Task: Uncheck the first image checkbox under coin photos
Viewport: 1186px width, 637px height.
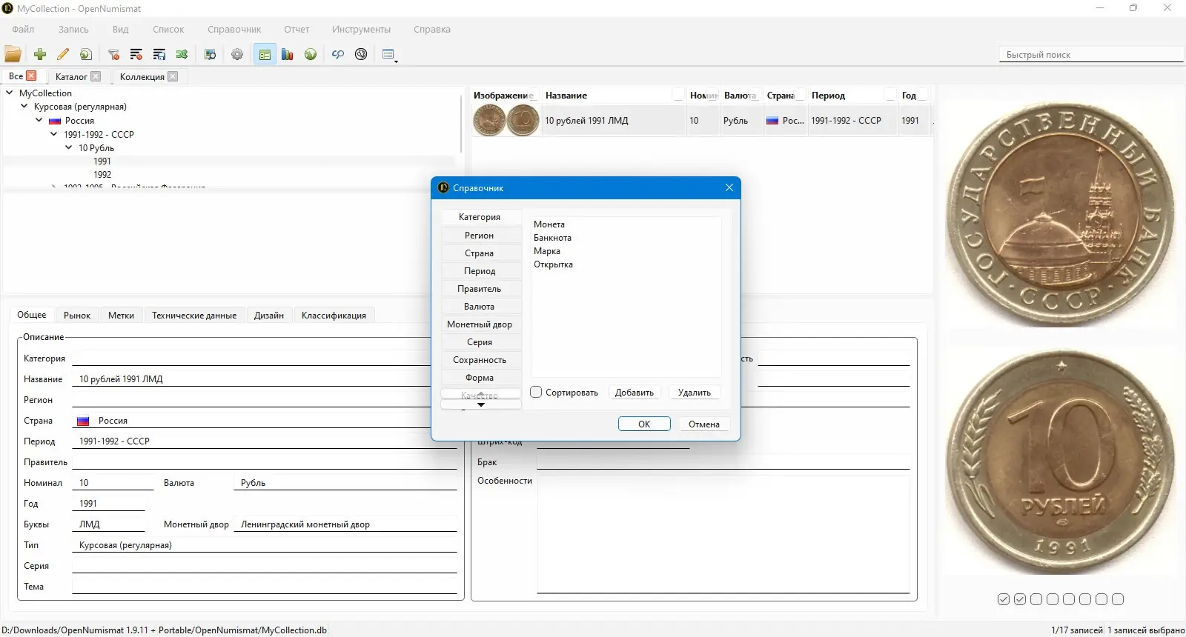Action: (x=1004, y=599)
